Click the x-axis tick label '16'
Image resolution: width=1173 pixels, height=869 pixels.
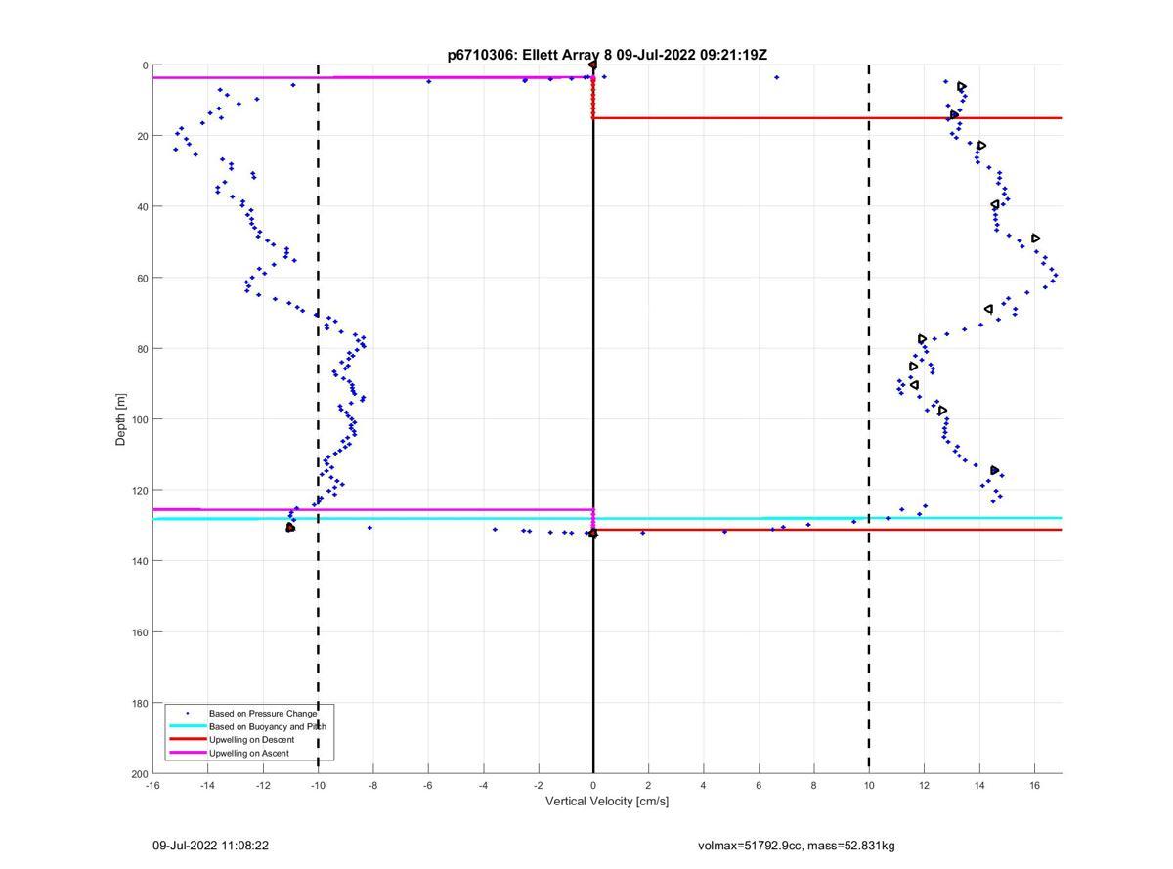[1035, 785]
